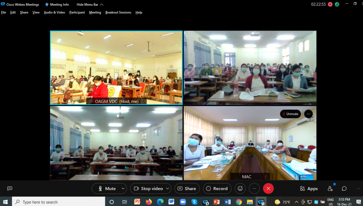Select the OAGM VDC host video tile

pyautogui.click(x=116, y=67)
